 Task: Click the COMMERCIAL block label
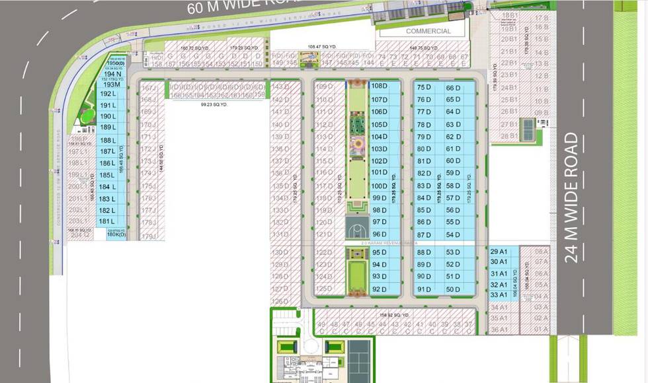(x=428, y=31)
